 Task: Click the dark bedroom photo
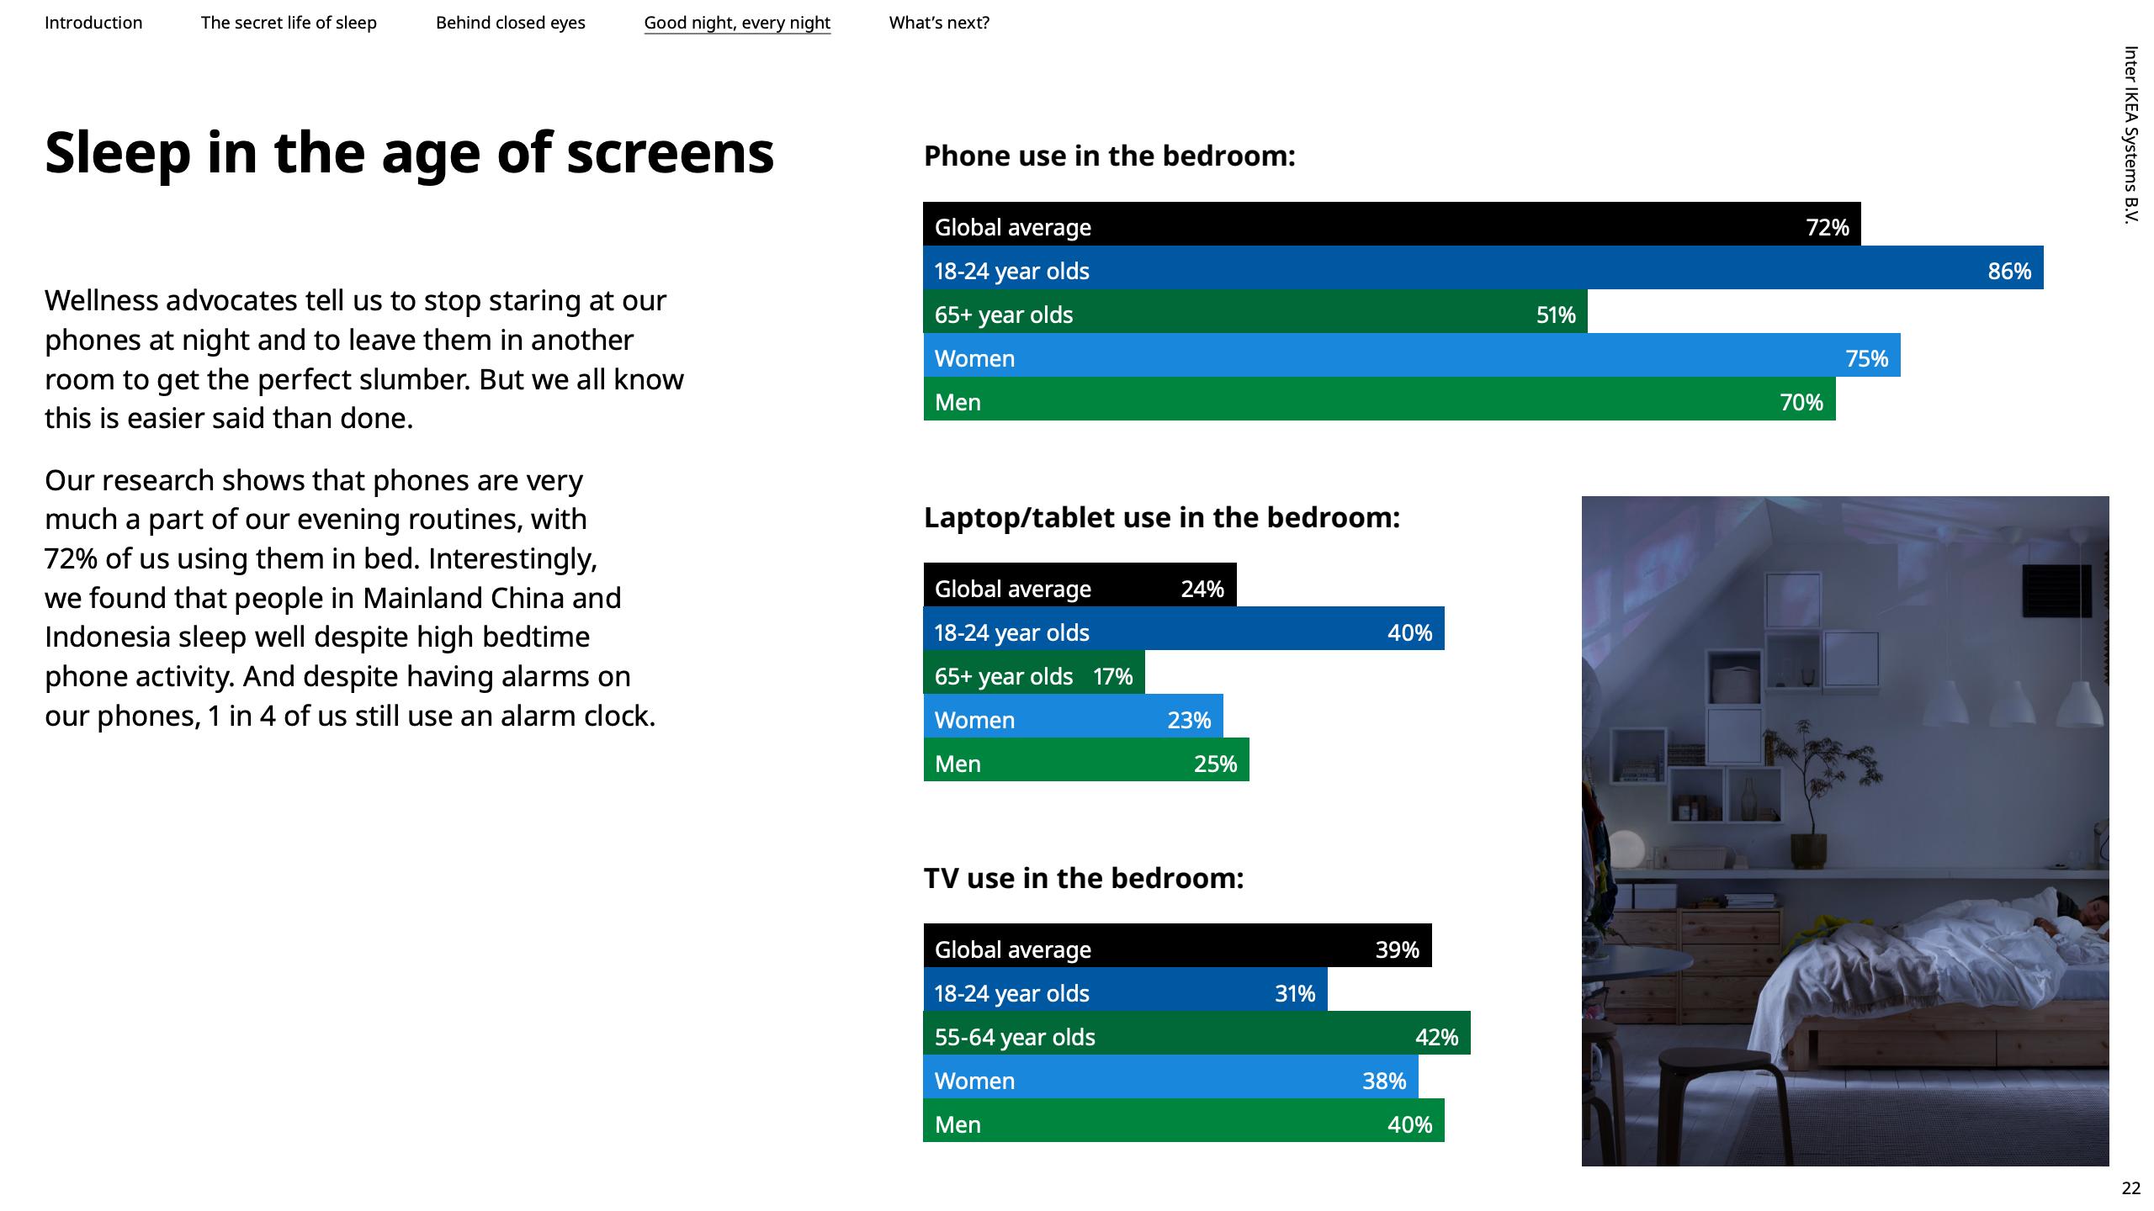click(x=1845, y=831)
